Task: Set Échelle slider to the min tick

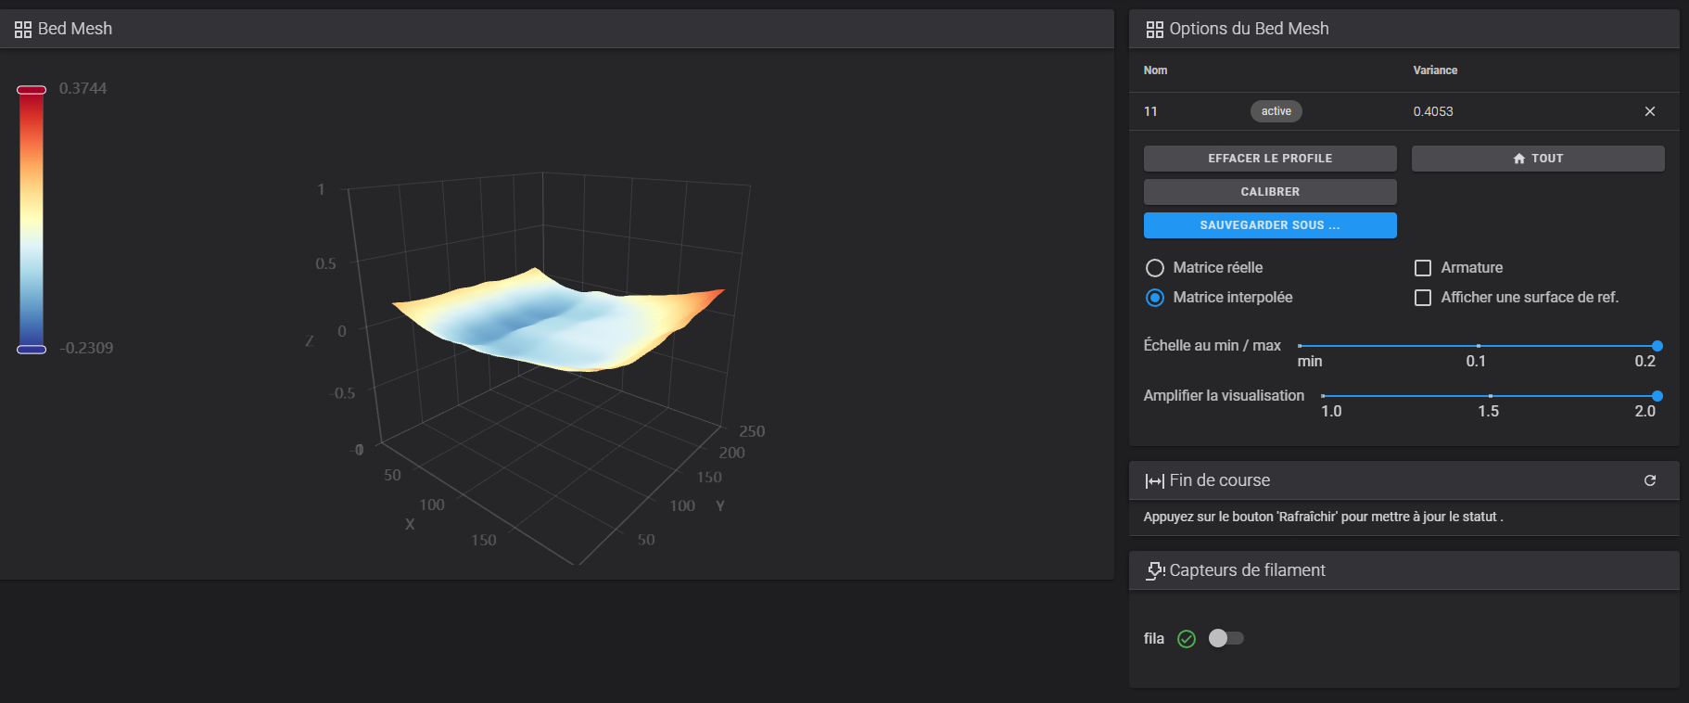Action: click(x=1300, y=346)
